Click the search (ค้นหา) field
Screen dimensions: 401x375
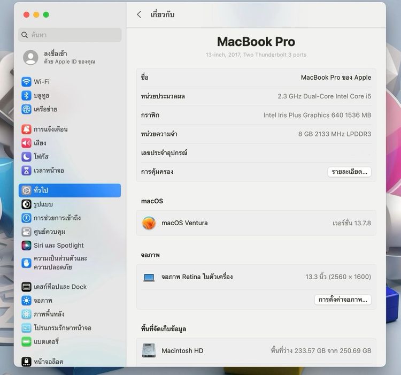coord(70,35)
